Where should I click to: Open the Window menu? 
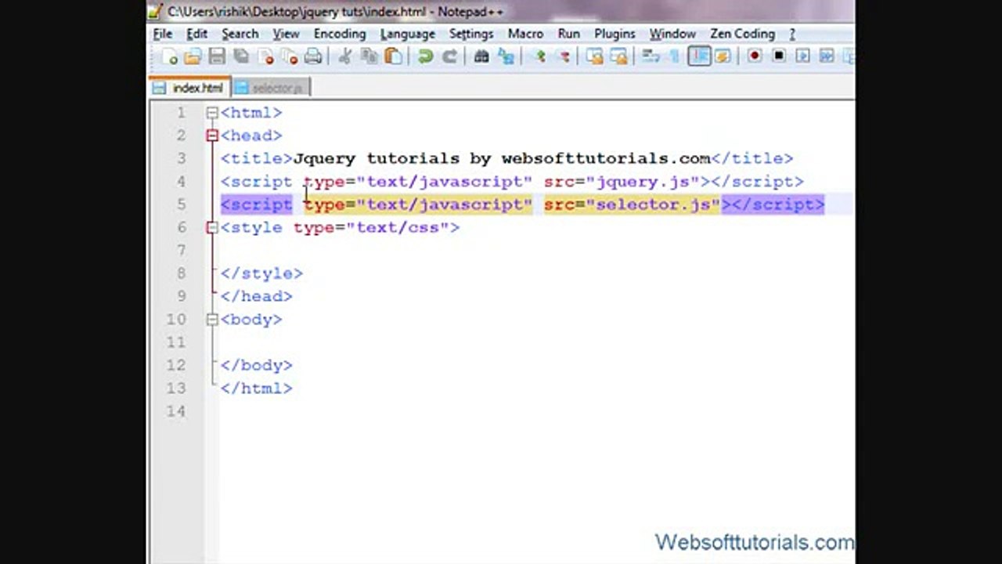click(672, 34)
